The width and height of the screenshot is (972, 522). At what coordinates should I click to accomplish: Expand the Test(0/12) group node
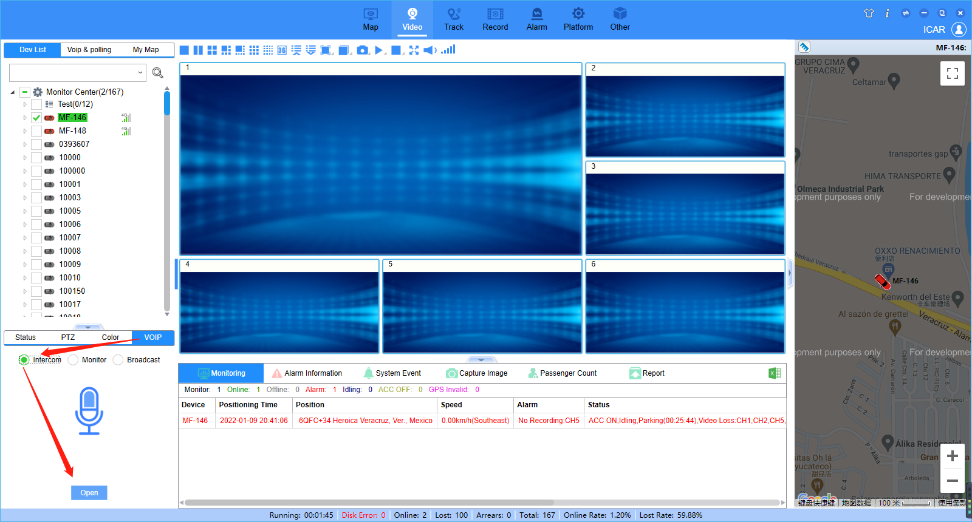[x=25, y=104]
